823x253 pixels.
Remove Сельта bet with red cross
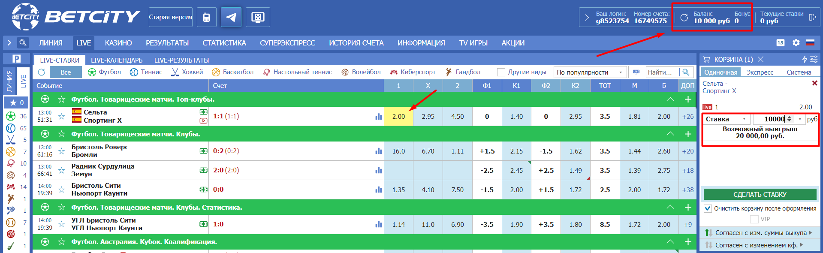point(814,83)
